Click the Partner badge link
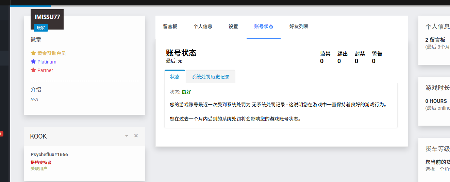 click(x=45, y=70)
